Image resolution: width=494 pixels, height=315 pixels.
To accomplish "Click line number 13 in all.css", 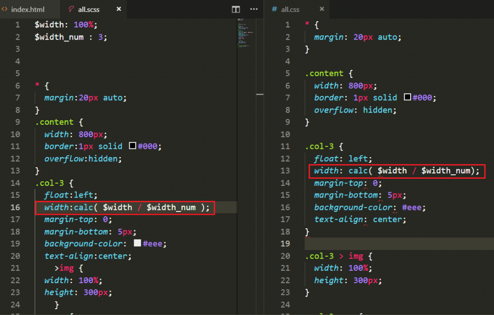I will 285,171.
